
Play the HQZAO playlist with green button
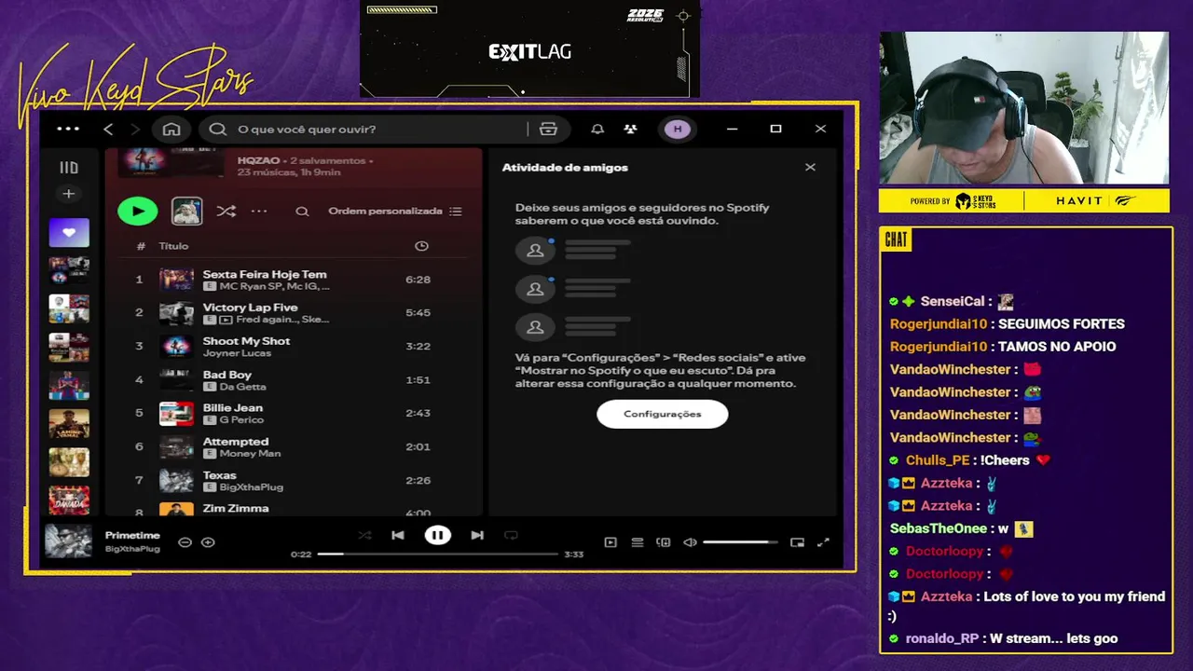tap(138, 211)
